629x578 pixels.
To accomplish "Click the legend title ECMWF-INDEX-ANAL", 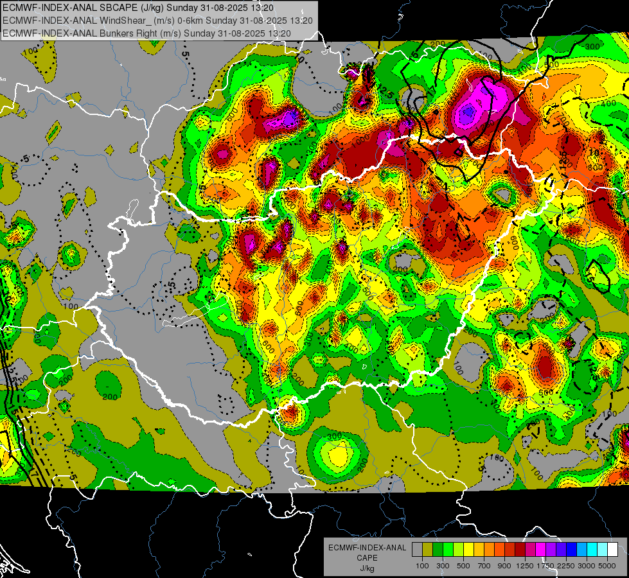I will pyautogui.click(x=367, y=548).
